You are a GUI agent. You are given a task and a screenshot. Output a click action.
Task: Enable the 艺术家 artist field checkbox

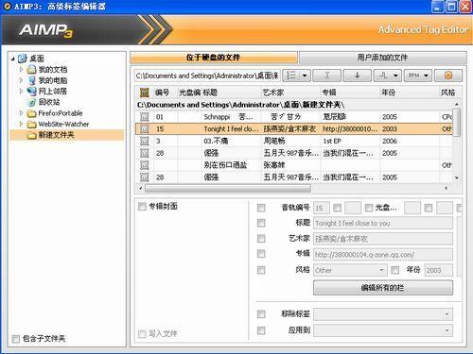(261, 239)
